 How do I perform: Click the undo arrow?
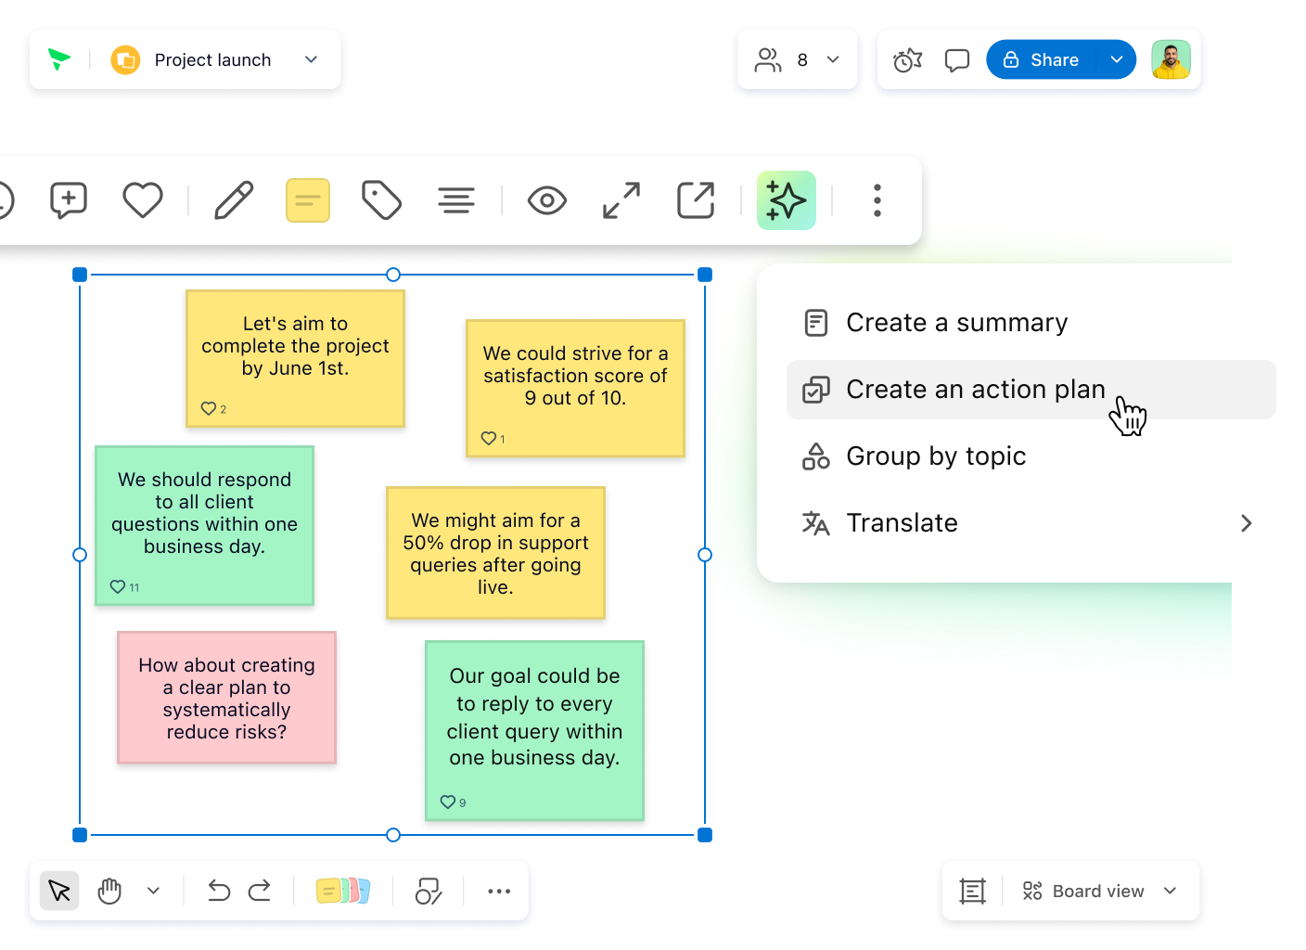click(219, 891)
